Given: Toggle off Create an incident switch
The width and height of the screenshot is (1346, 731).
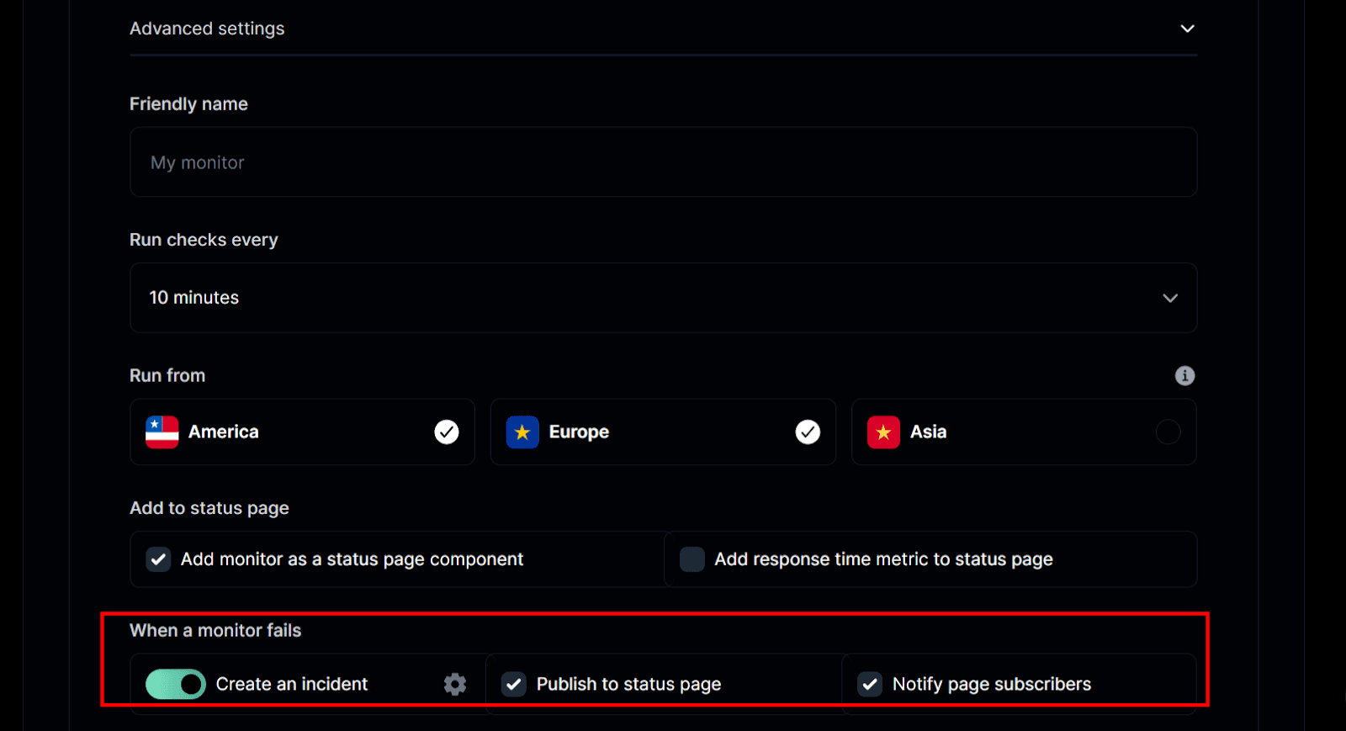Looking at the screenshot, I should tap(176, 684).
